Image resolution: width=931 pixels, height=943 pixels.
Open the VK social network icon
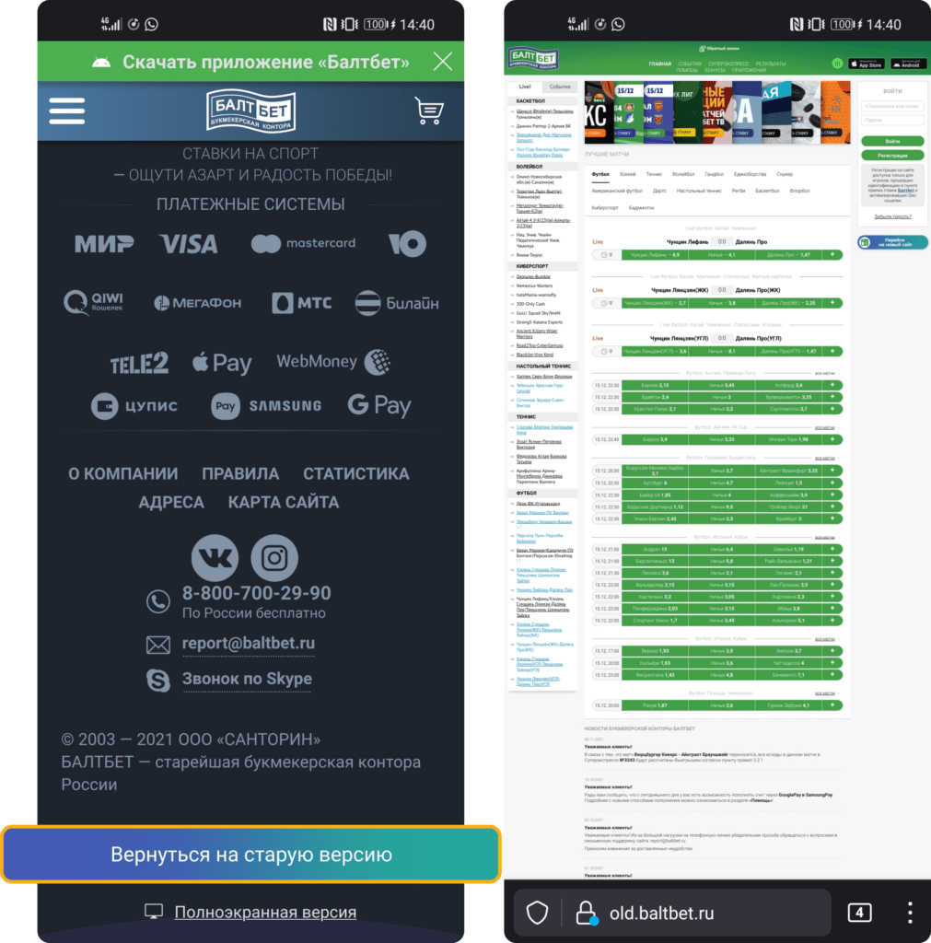[x=215, y=557]
